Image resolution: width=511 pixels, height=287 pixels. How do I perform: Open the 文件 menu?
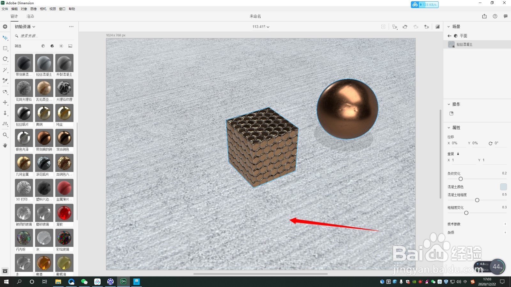5,9
